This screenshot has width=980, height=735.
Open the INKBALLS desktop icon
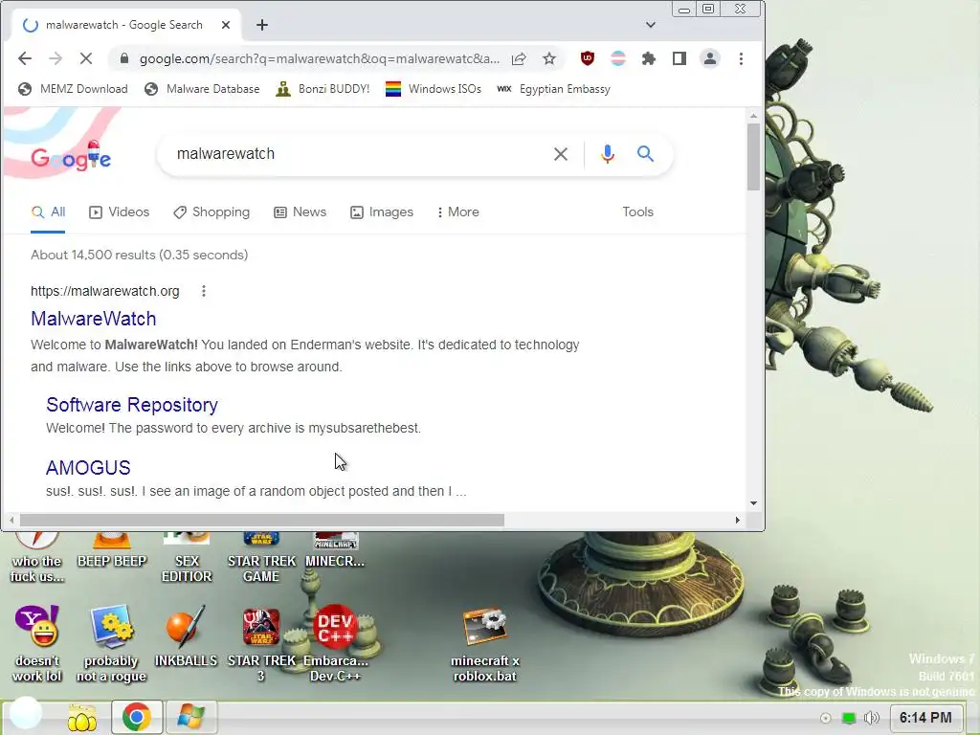pos(186,635)
